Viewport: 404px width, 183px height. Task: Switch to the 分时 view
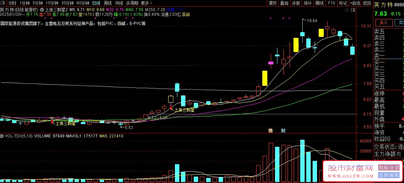pos(12,3)
